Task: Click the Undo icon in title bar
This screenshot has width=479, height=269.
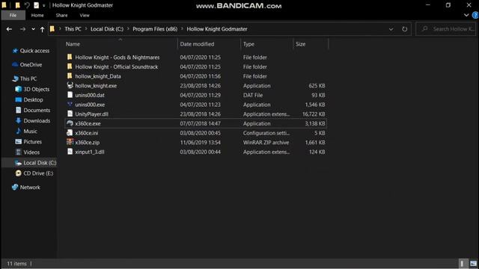Action: [27, 5]
